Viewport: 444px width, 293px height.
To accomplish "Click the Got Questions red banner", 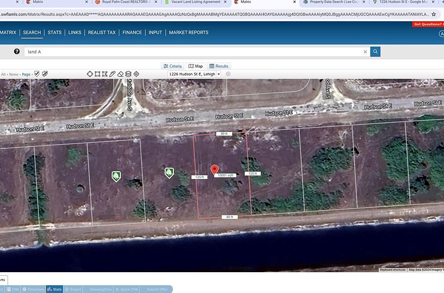I will pos(428,25).
